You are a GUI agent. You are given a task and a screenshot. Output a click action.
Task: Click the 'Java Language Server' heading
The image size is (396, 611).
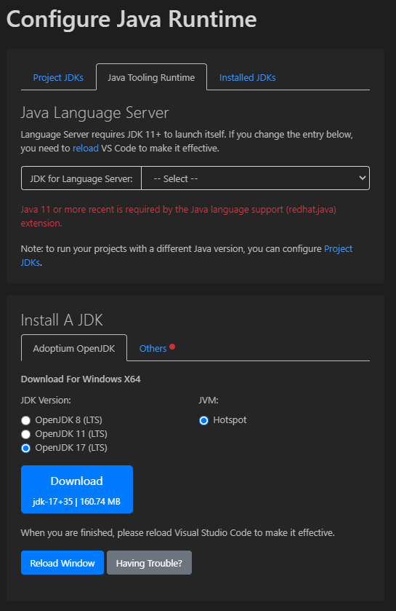[x=95, y=113]
